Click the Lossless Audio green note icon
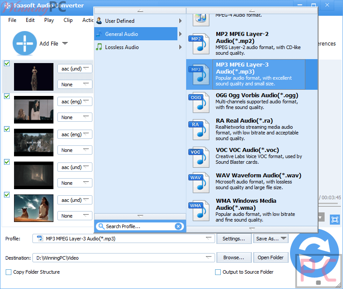 tap(99, 47)
